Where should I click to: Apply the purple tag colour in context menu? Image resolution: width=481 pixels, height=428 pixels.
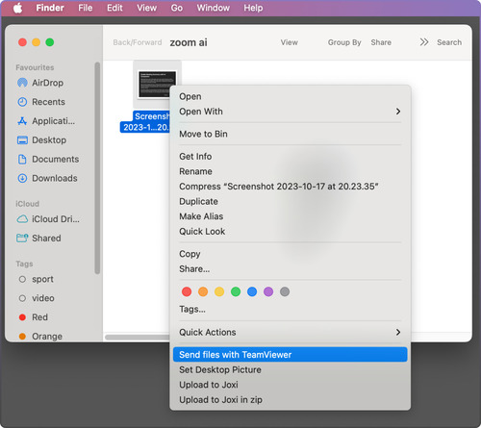click(x=268, y=291)
